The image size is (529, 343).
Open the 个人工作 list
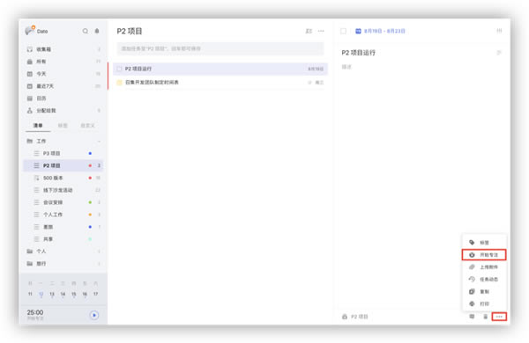63,215
